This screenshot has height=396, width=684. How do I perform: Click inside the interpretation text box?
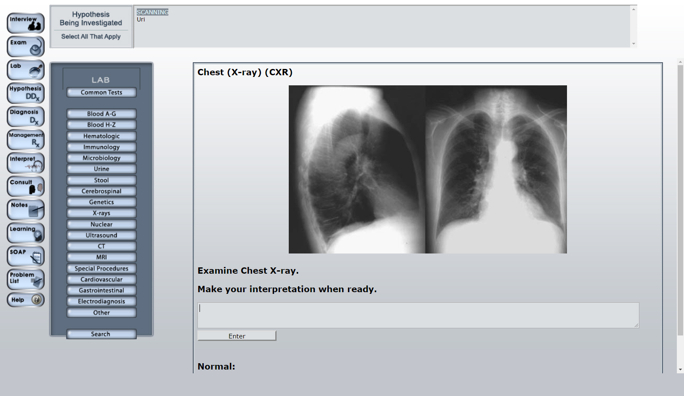point(418,315)
